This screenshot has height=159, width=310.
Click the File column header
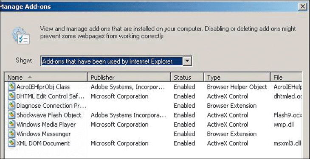coord(286,77)
